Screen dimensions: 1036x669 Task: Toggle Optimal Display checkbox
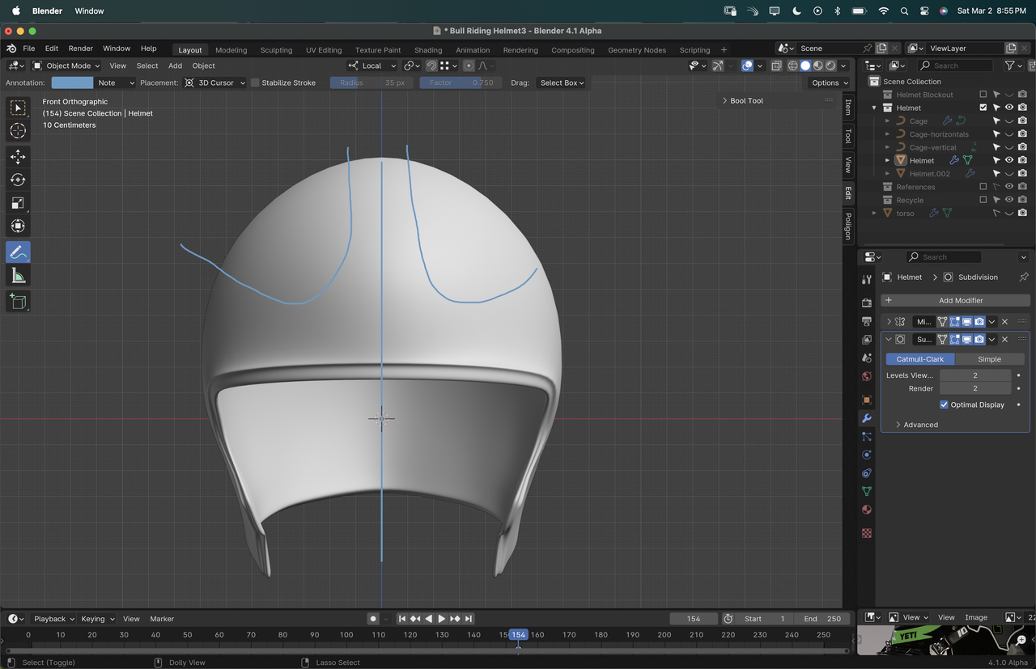944,404
